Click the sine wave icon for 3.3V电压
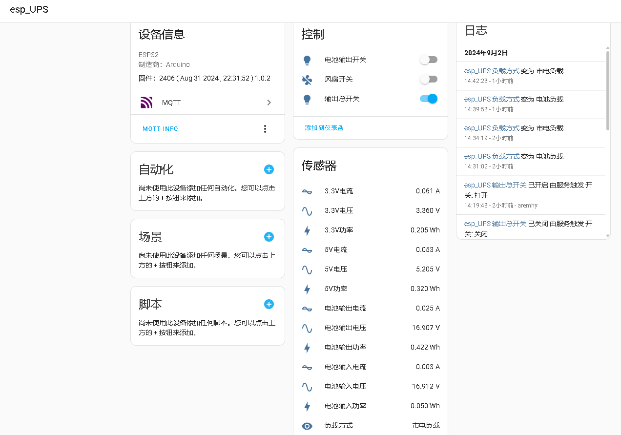Screen dimensions: 621x435 307,211
